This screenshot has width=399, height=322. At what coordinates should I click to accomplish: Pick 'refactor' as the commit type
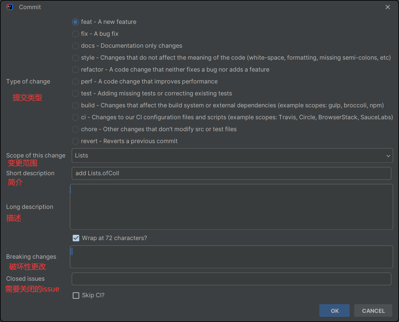pyautogui.click(x=76, y=70)
